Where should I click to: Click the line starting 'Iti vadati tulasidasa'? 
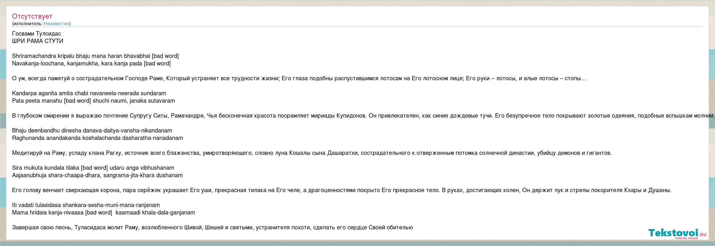click(86, 205)
